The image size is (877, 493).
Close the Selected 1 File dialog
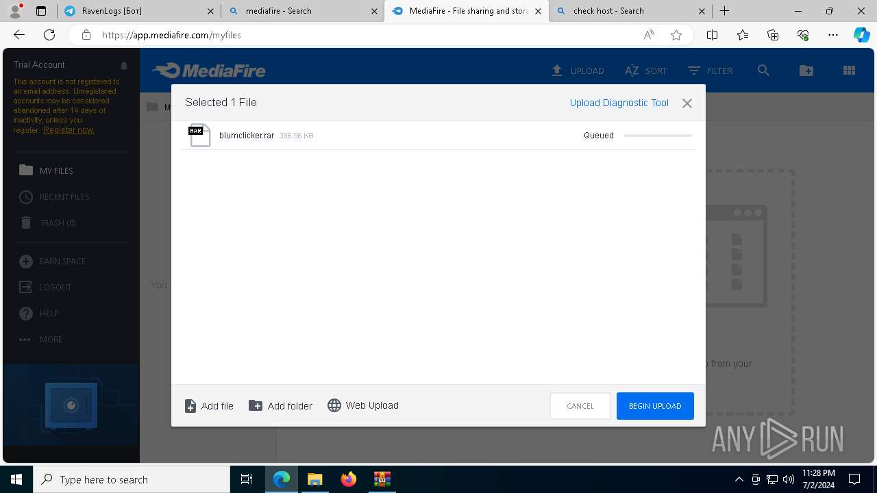687,103
